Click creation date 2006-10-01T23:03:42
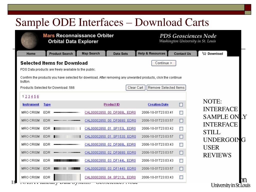The width and height of the screenshot is (256, 192). 157,128
